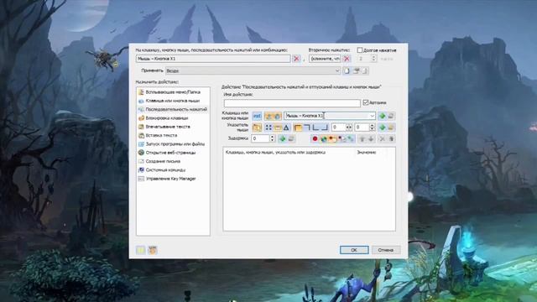Clear the secondary press field with red X

[x=347, y=59]
